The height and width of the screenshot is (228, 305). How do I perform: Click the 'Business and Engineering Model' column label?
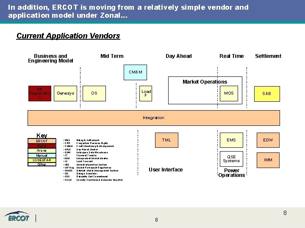point(50,58)
